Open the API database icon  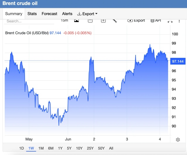click(x=156, y=21)
